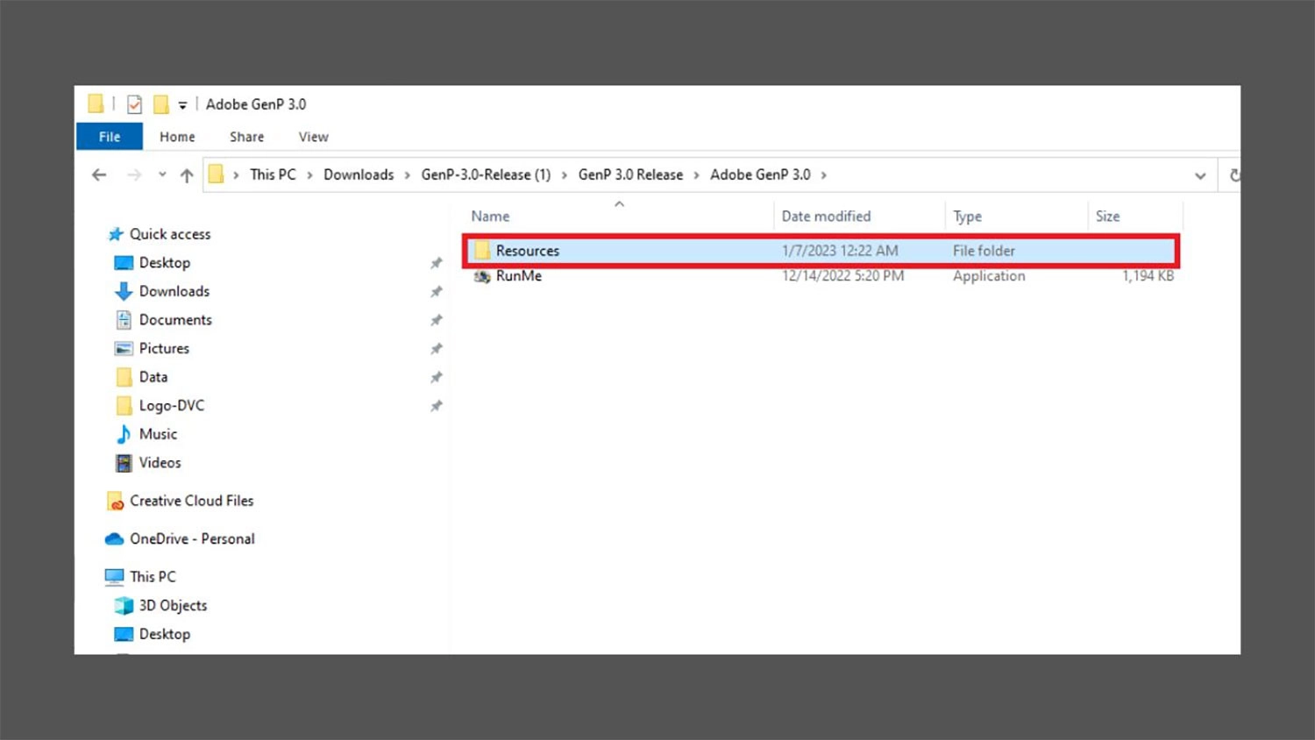
Task: Click the chevron after GenP 3.0 Release breadcrumb
Action: pos(697,175)
